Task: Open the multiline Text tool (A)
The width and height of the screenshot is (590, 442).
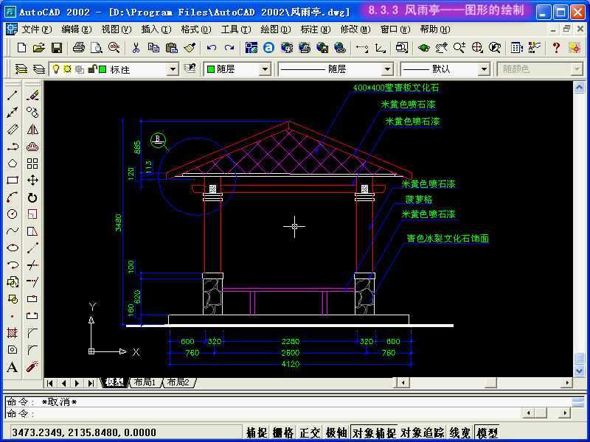Action: [x=13, y=368]
